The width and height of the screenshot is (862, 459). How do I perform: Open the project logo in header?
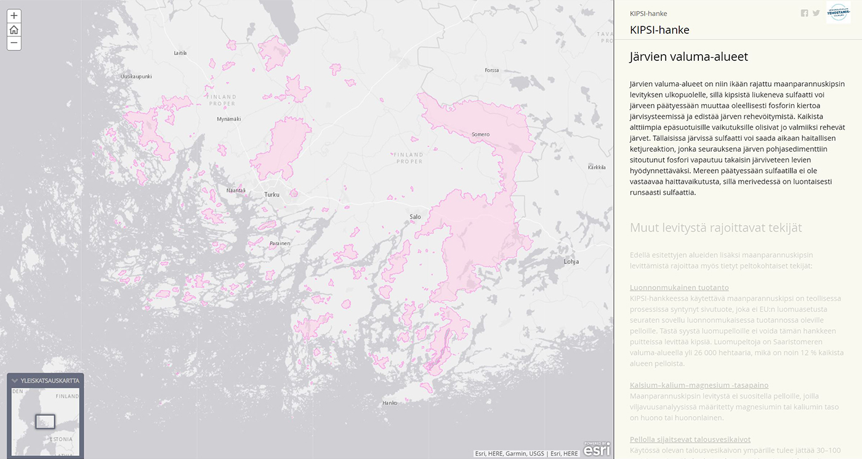[838, 14]
